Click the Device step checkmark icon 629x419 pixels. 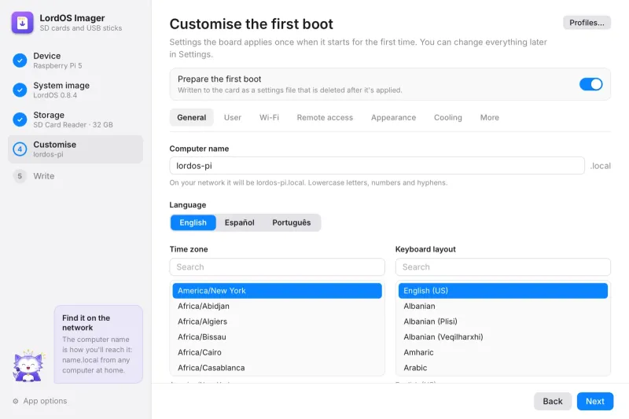coord(20,61)
